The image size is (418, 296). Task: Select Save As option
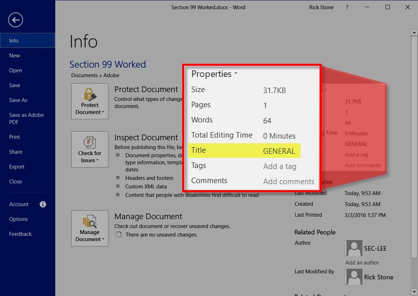(x=27, y=100)
